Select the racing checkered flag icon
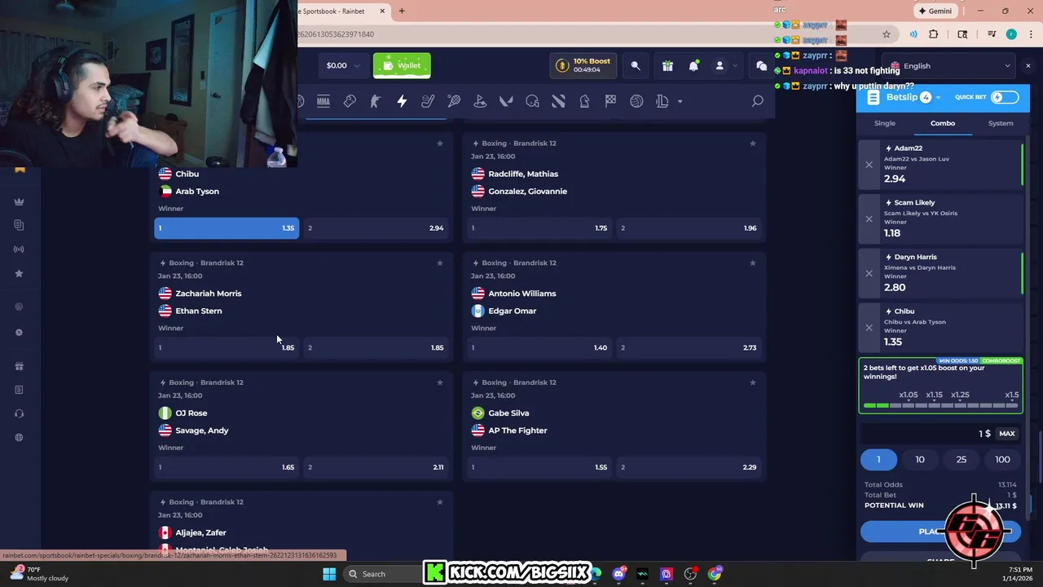The width and height of the screenshot is (1043, 587). point(610,101)
